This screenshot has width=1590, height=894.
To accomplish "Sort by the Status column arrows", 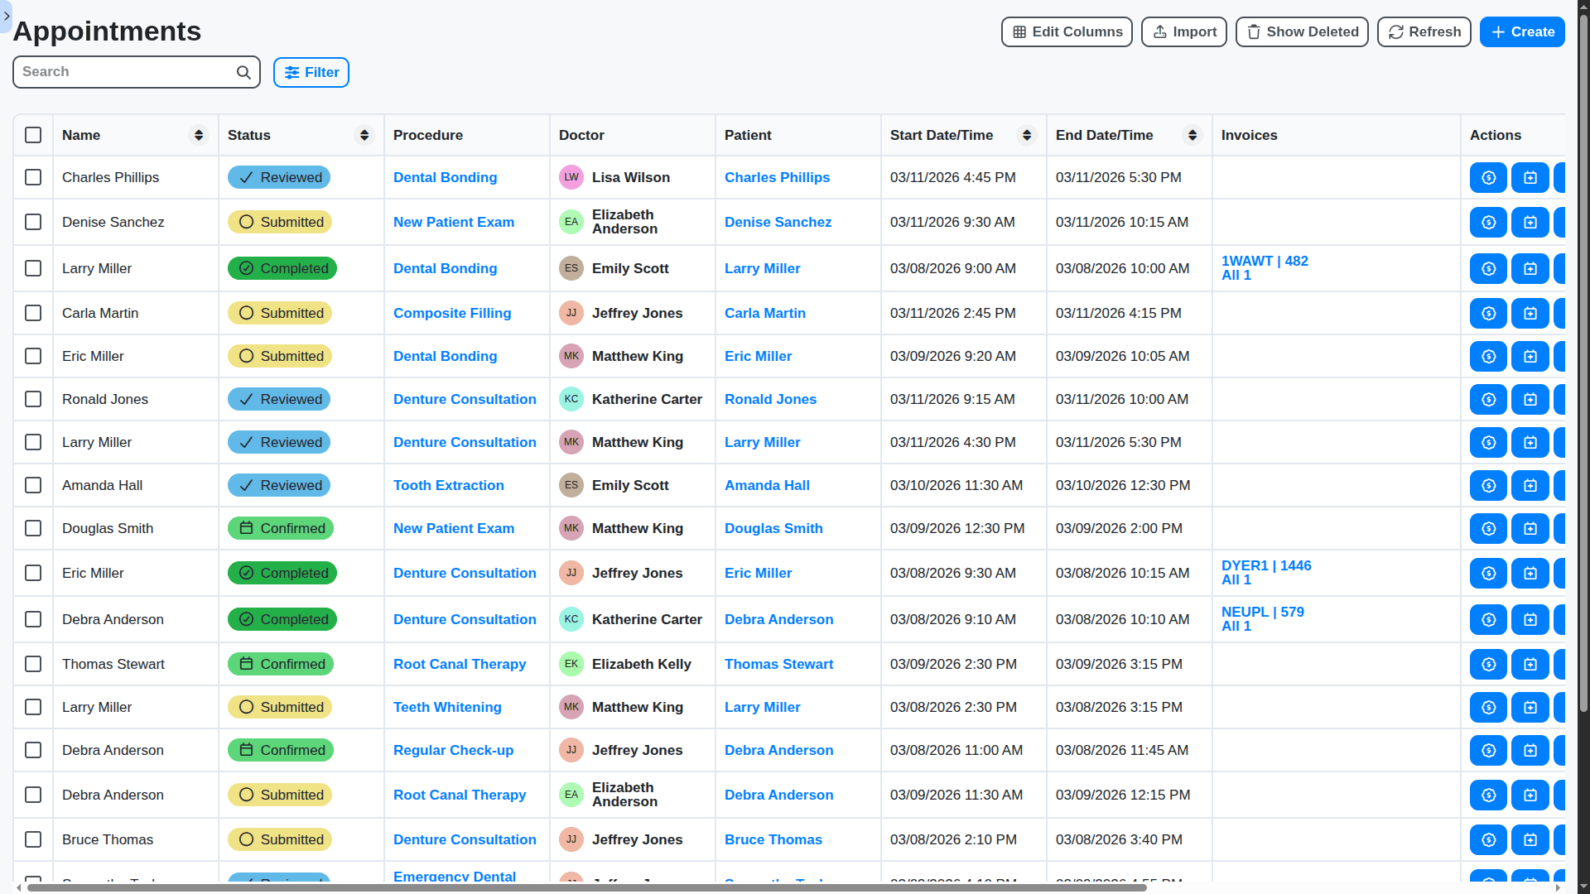I will point(364,135).
